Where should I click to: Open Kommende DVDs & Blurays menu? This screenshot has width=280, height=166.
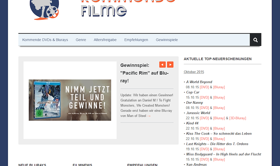point(45,40)
